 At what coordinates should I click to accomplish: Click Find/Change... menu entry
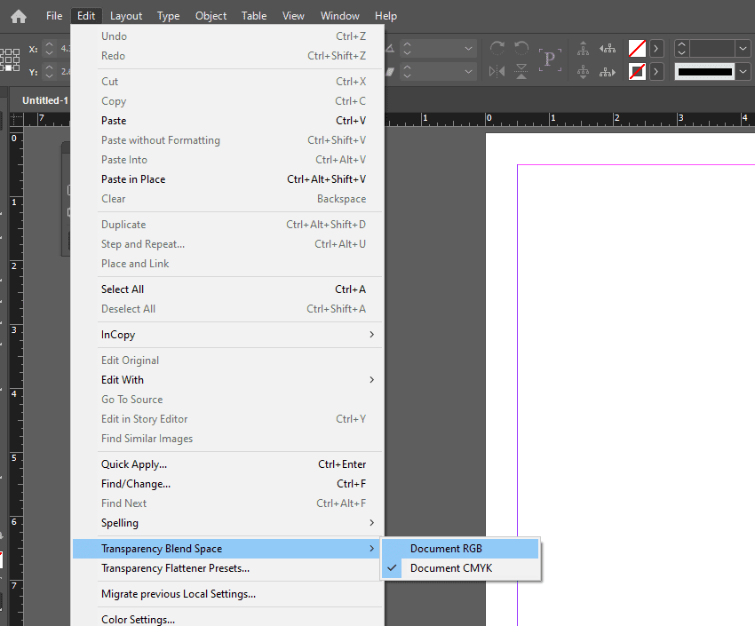(136, 484)
